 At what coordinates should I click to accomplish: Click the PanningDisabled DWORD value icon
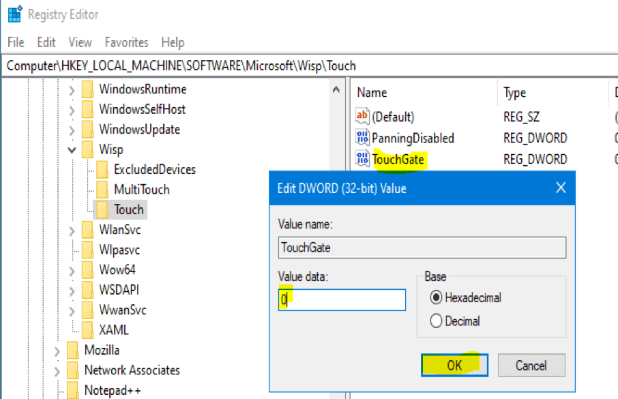click(x=362, y=138)
